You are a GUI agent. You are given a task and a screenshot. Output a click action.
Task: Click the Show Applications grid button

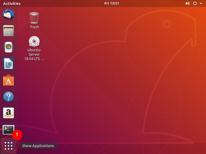click(x=8, y=146)
